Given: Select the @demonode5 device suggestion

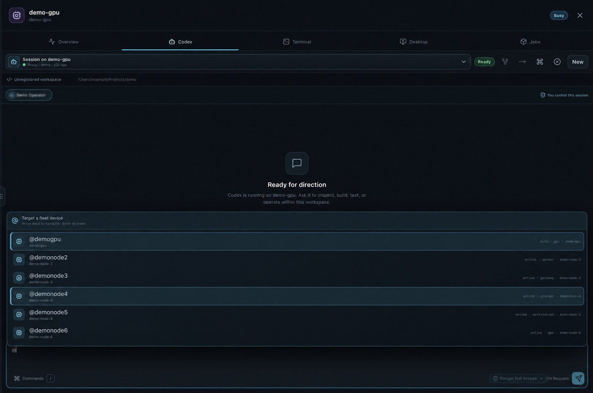Looking at the screenshot, I should (x=297, y=315).
